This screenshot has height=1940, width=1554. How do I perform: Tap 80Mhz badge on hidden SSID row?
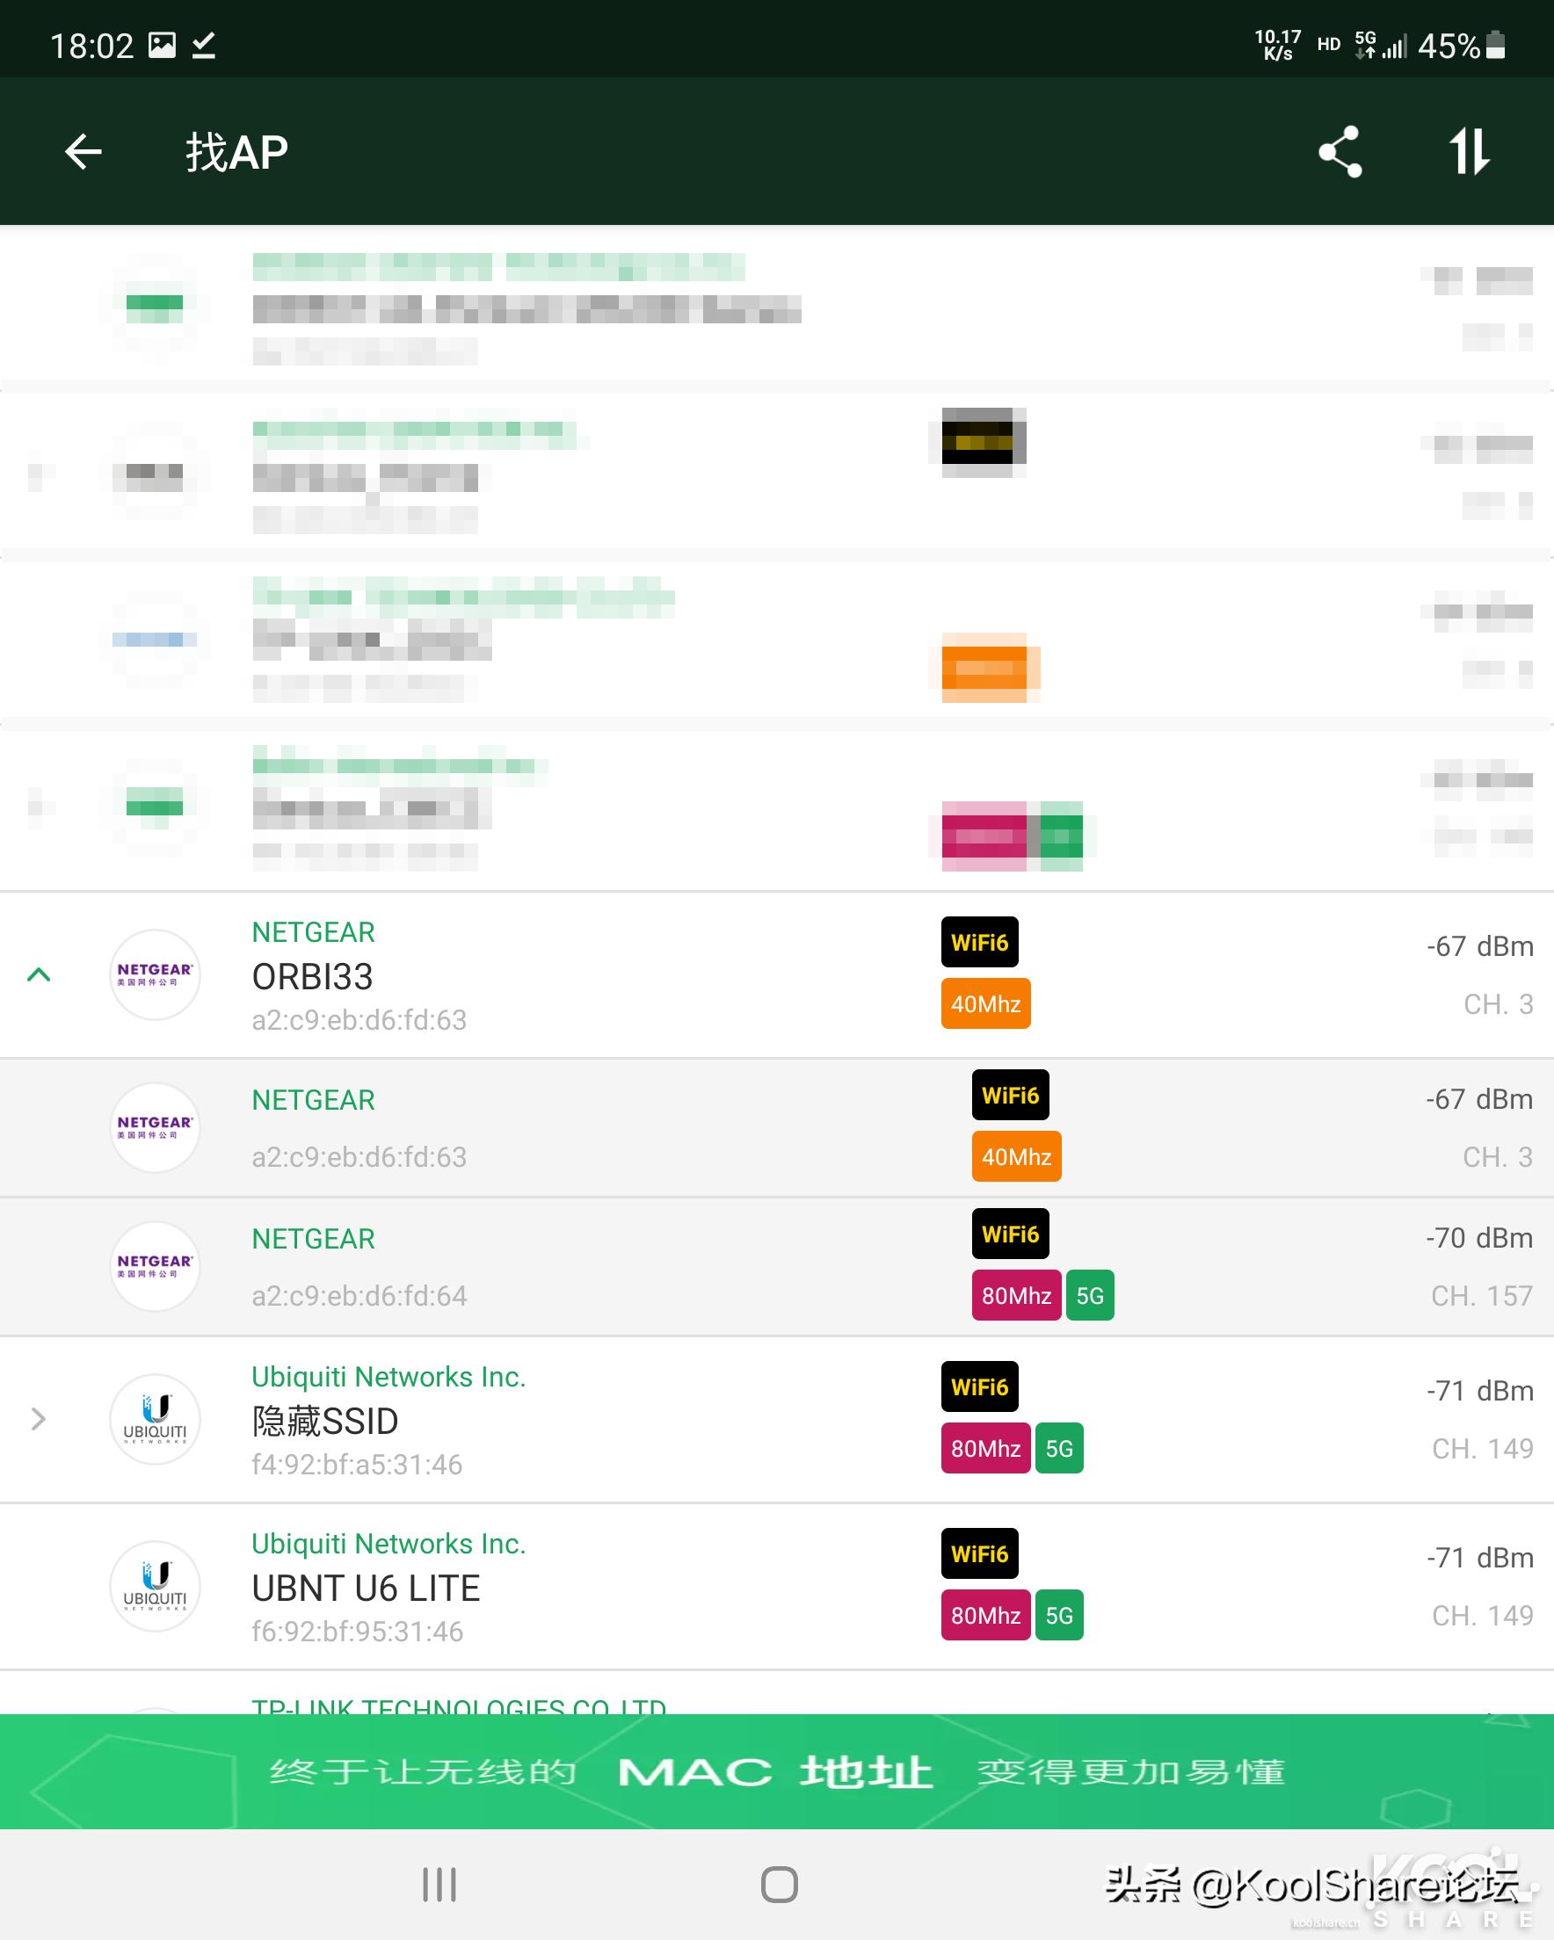[x=986, y=1448]
